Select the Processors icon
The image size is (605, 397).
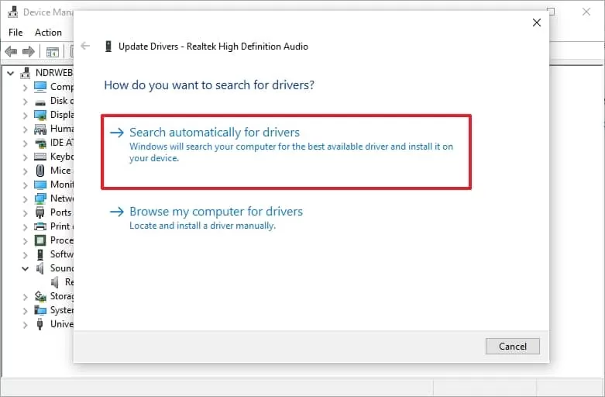[x=40, y=240]
